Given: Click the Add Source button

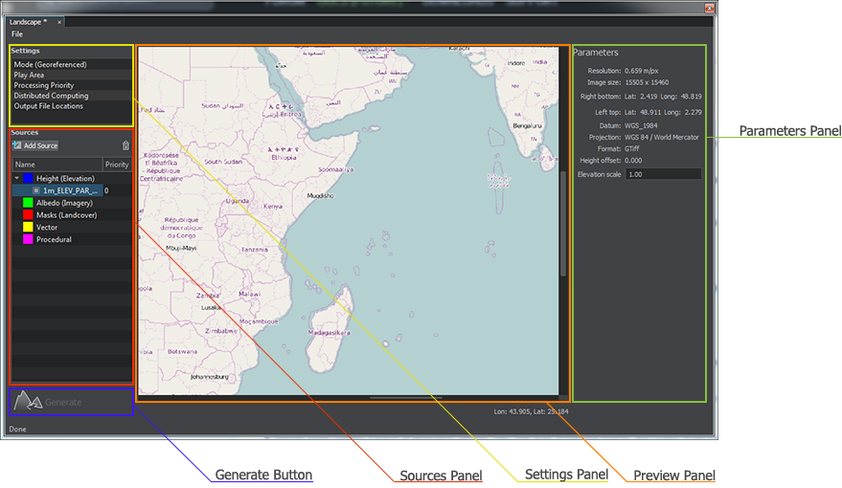Looking at the screenshot, I should click(35, 145).
